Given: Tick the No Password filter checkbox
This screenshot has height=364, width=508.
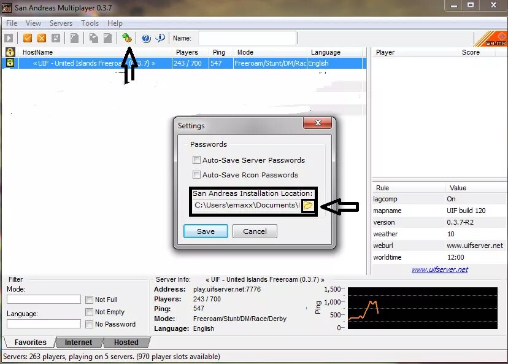Looking at the screenshot, I should tap(89, 324).
